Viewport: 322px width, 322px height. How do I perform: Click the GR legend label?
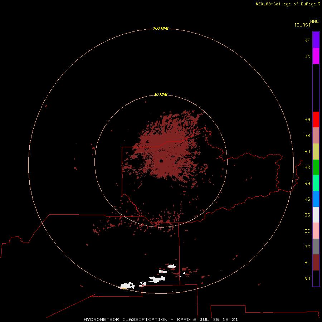307,136
